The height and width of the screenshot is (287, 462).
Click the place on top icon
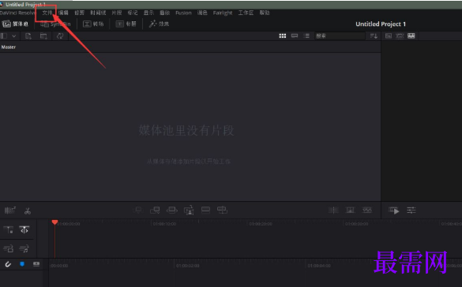pyautogui.click(x=205, y=210)
